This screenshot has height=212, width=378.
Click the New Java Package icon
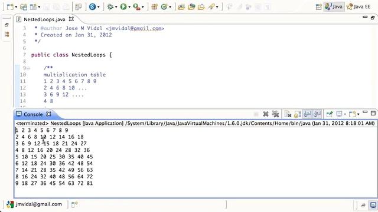coord(154,6)
